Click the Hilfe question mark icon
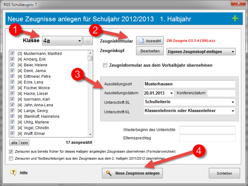Image resolution: width=248 pixels, height=186 pixels. (x=13, y=173)
